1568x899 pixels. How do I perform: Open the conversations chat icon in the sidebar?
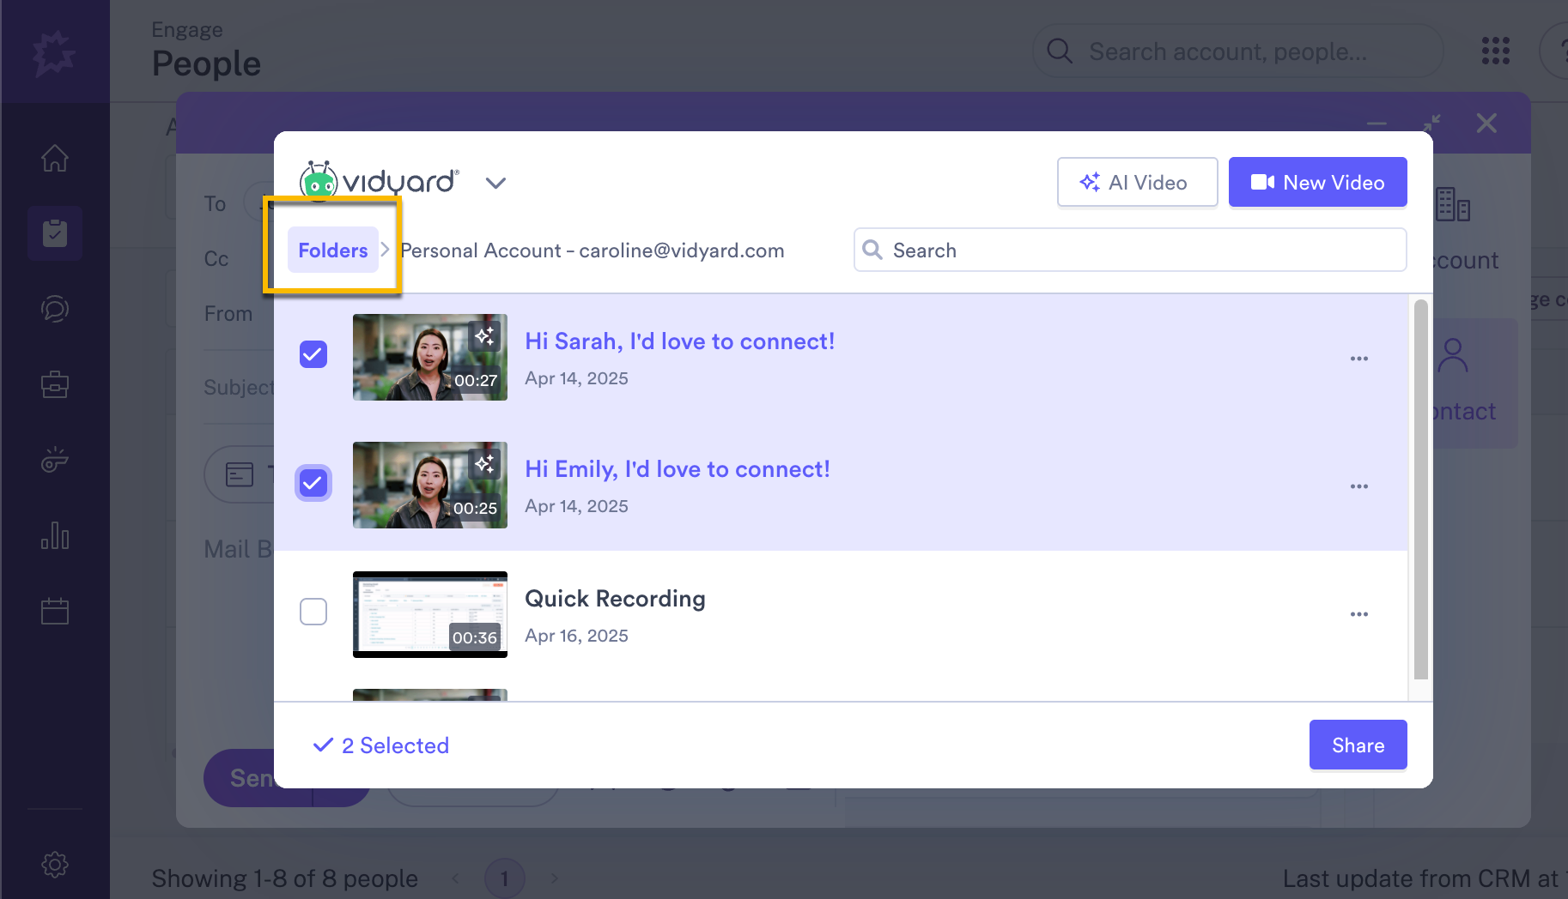tap(55, 309)
